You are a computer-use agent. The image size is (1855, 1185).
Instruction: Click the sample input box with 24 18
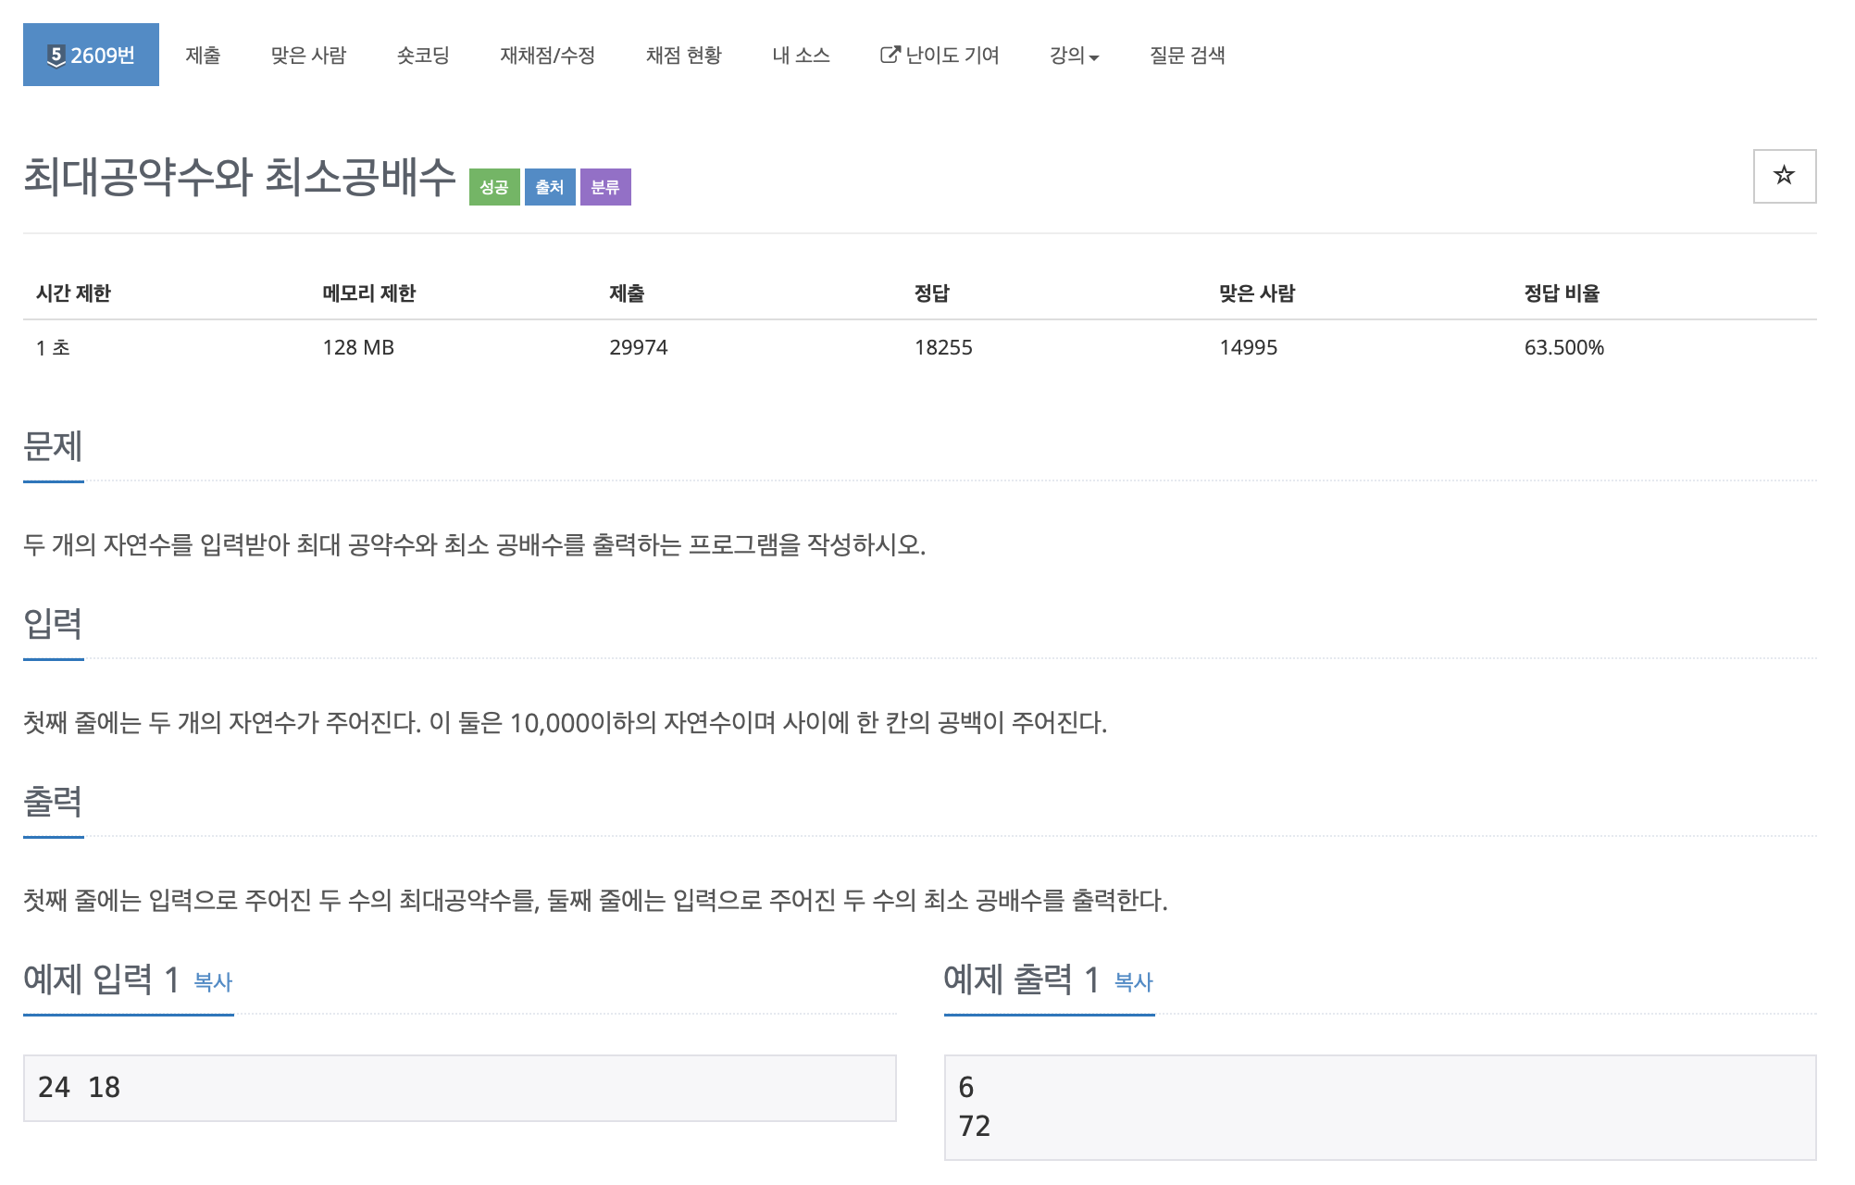pyautogui.click(x=459, y=1088)
